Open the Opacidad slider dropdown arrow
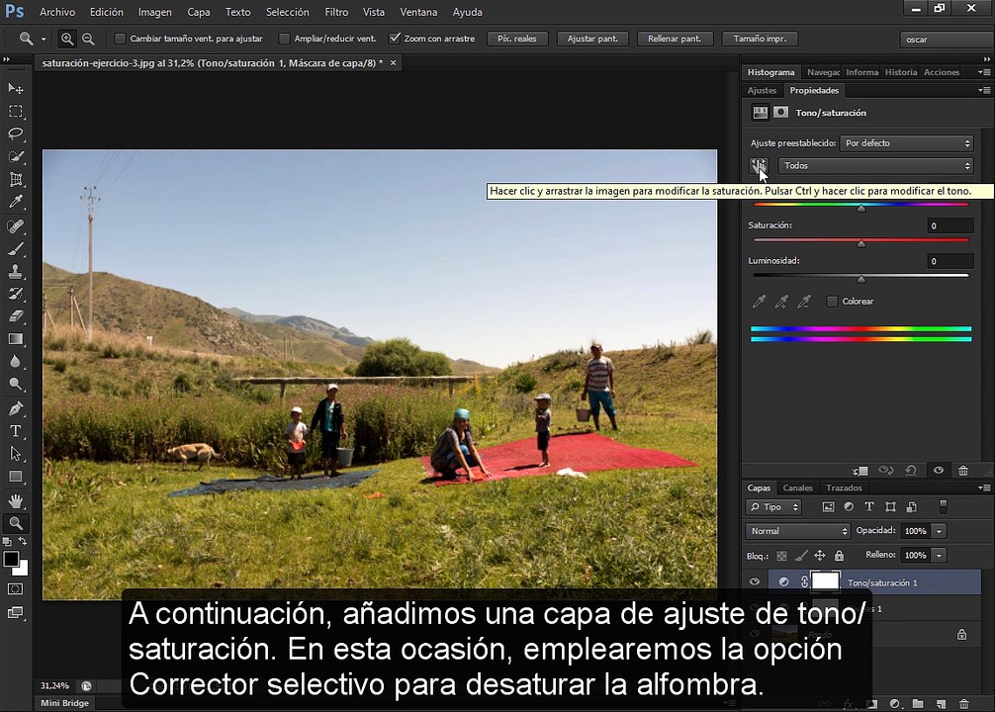 [940, 531]
